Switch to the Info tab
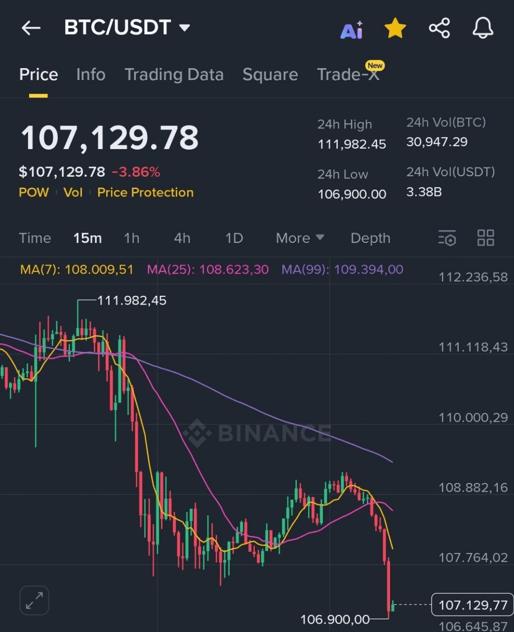This screenshot has height=632, width=514. point(91,75)
